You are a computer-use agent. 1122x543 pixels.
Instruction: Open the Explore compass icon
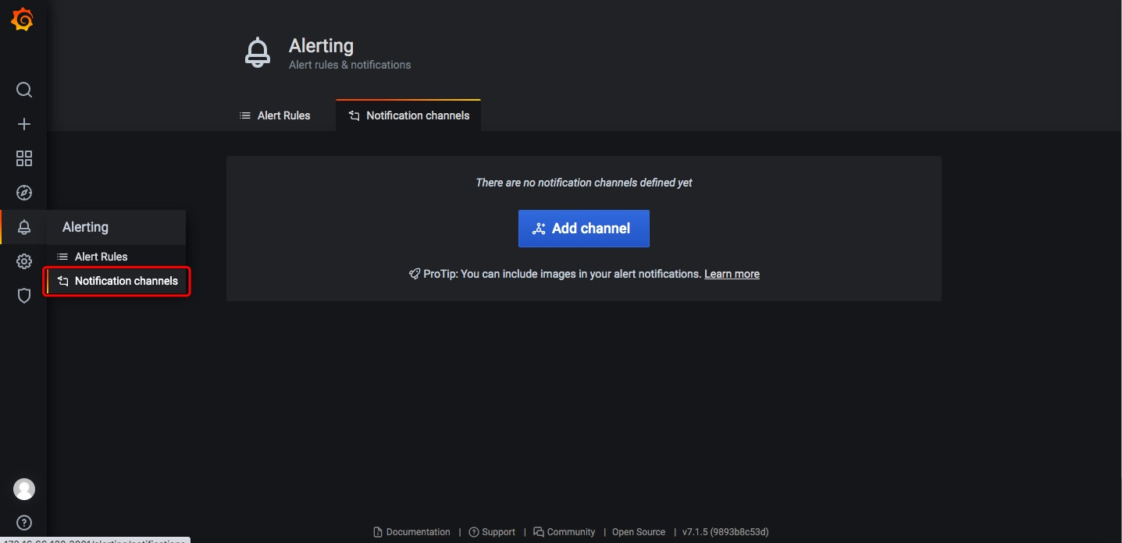(24, 193)
